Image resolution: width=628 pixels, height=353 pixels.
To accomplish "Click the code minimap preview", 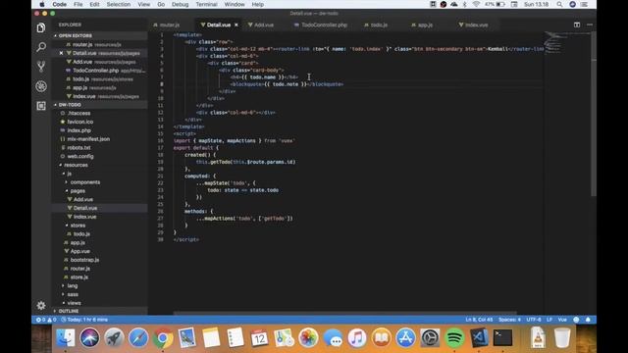I will (x=567, y=42).
